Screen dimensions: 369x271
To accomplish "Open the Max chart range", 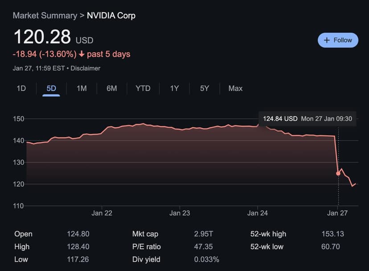I will (x=235, y=88).
